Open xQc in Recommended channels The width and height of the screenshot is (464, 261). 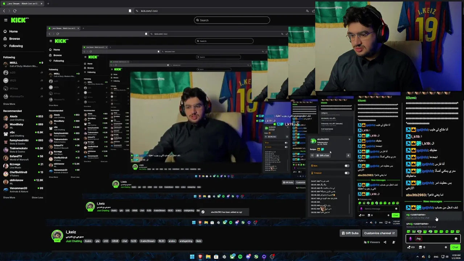[23, 134]
